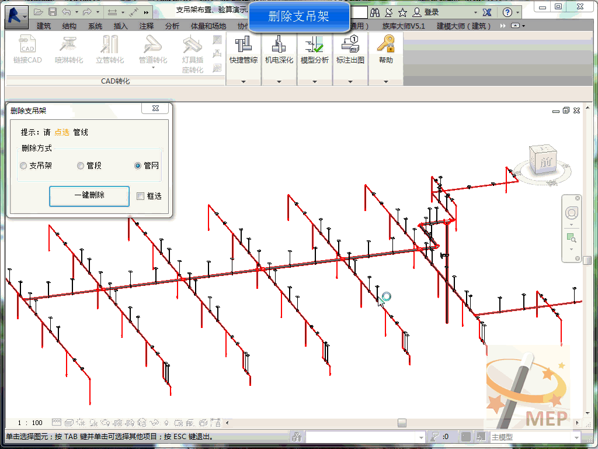Open the Undo history dropdown arrow
598x449 pixels.
(77, 12)
